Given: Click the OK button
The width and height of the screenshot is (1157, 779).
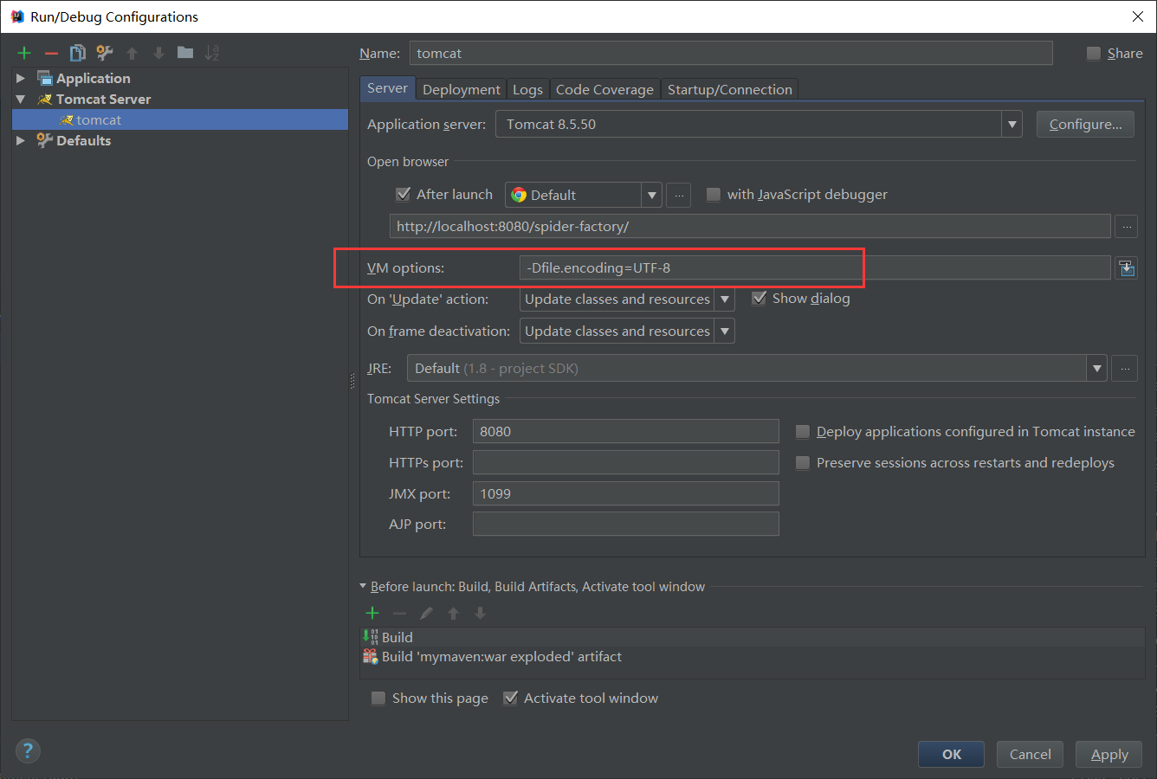Looking at the screenshot, I should [x=951, y=754].
